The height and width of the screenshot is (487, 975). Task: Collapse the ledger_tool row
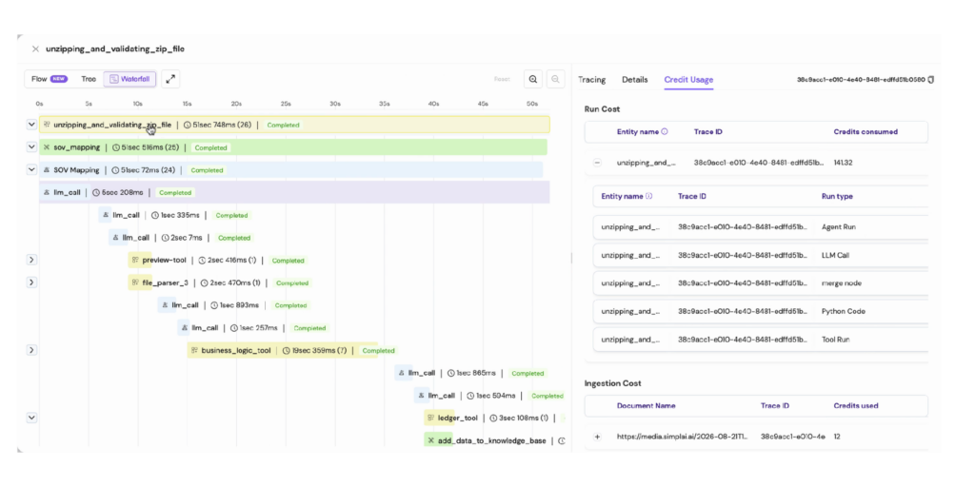tap(31, 419)
